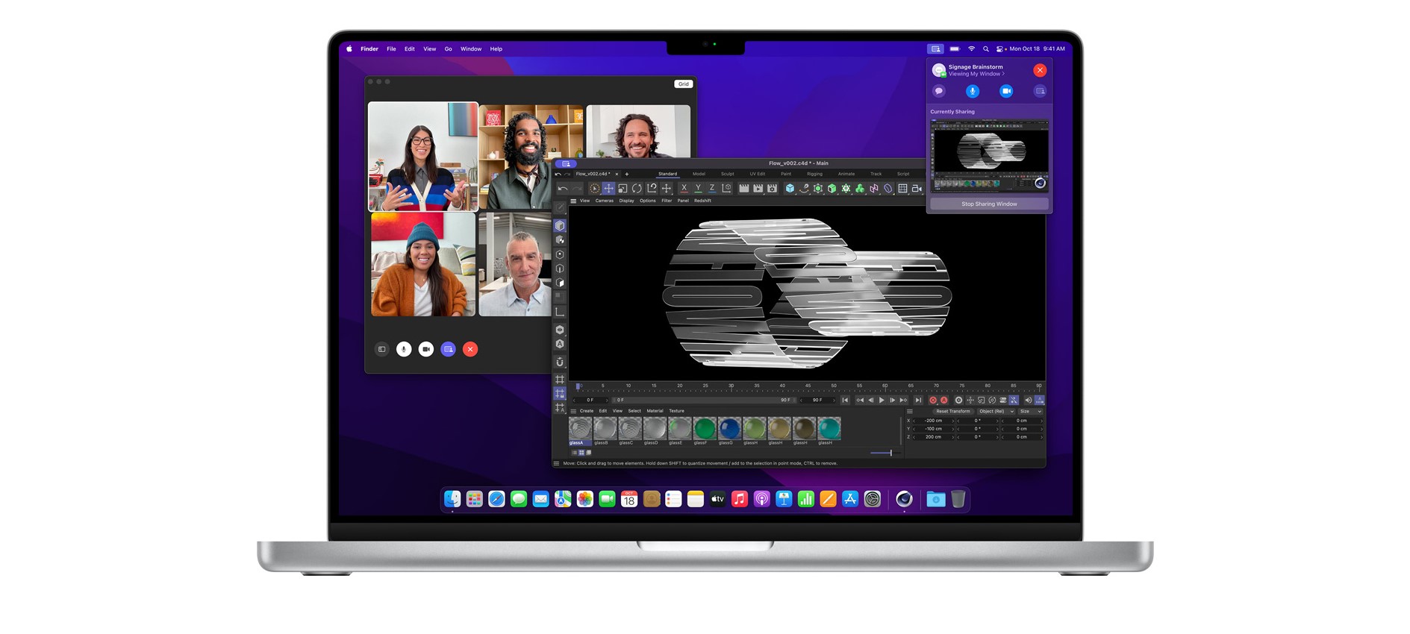
Task: Lock the Z axis toggle
Action: (712, 189)
